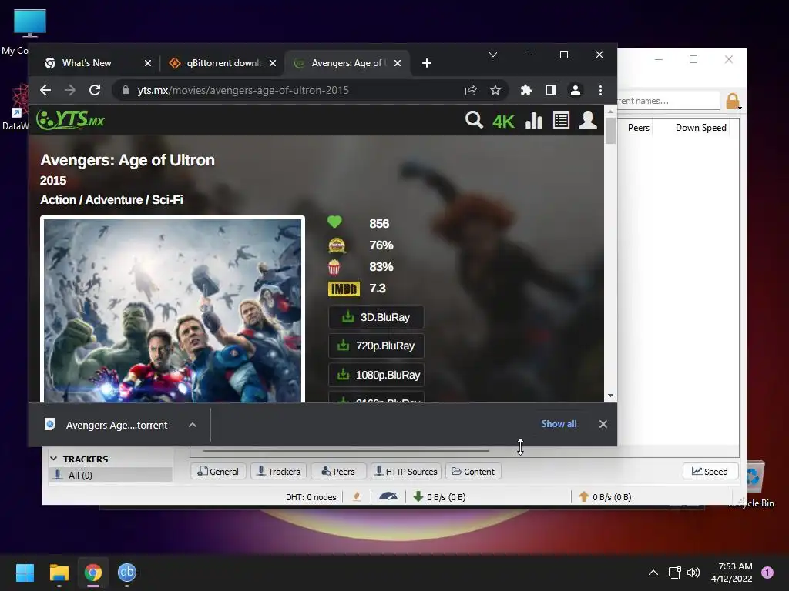Screen dimensions: 789x591
Task: Open the browse movies list icon
Action: 561,120
